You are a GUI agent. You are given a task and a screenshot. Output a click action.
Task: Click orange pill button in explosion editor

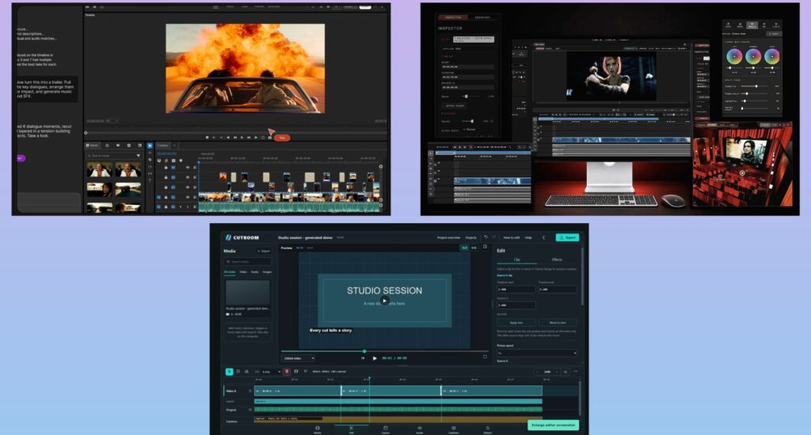point(282,138)
